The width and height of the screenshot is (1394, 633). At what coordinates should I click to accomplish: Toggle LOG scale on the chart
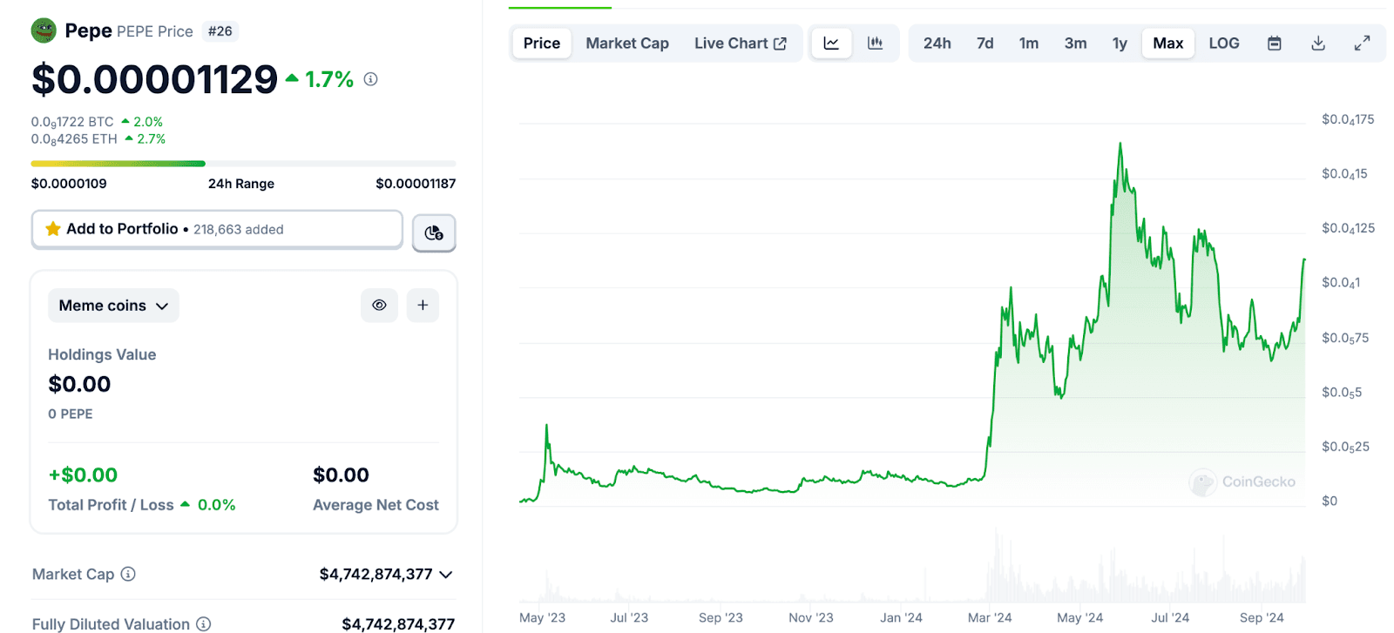pyautogui.click(x=1224, y=44)
